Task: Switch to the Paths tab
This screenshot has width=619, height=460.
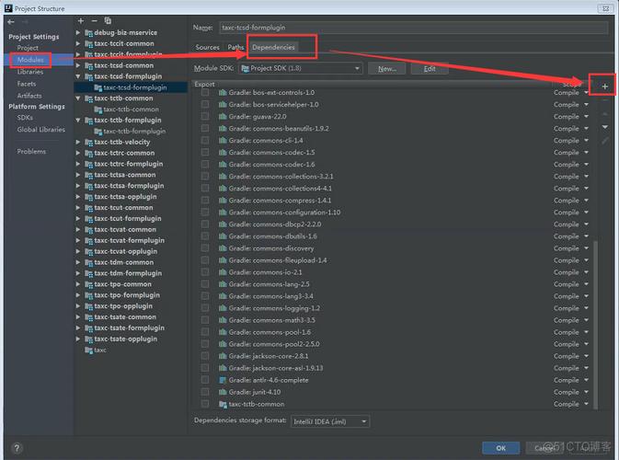Action: (235, 48)
